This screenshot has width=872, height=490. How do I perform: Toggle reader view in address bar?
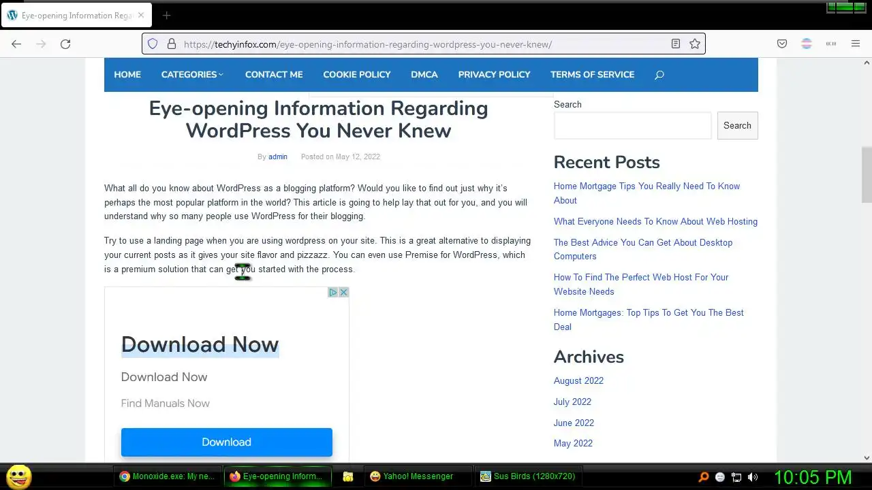[x=675, y=44]
